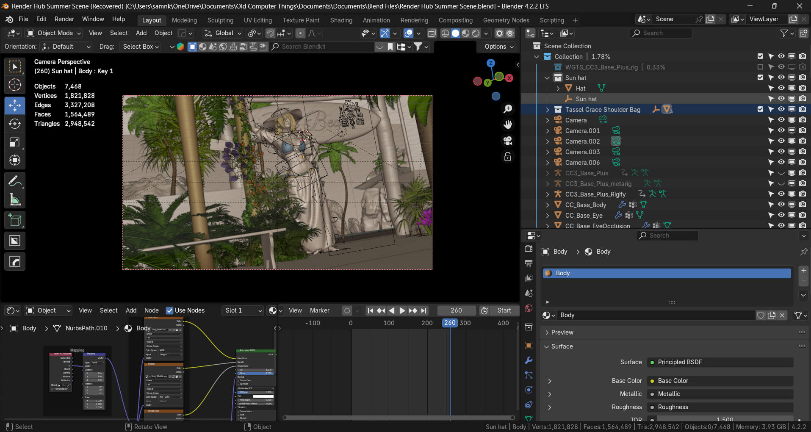Image resolution: width=811 pixels, height=432 pixels.
Task: Jump to the last frame in timeline
Action: (x=424, y=310)
